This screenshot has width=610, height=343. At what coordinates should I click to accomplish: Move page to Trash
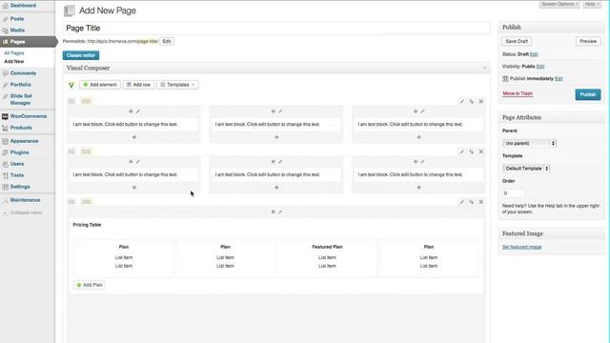(518, 93)
